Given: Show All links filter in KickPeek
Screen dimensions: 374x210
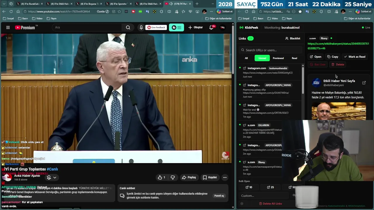Looking at the screenshot, I should pyautogui.click(x=246, y=58).
